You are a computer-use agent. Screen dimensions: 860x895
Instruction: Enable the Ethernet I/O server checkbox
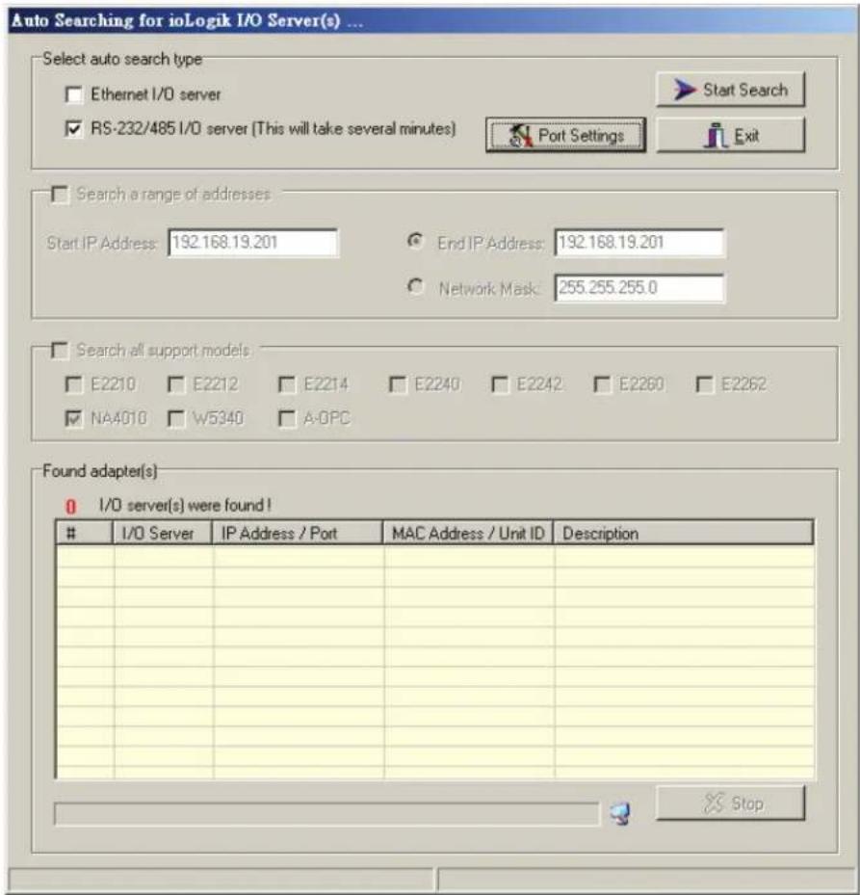tap(73, 94)
